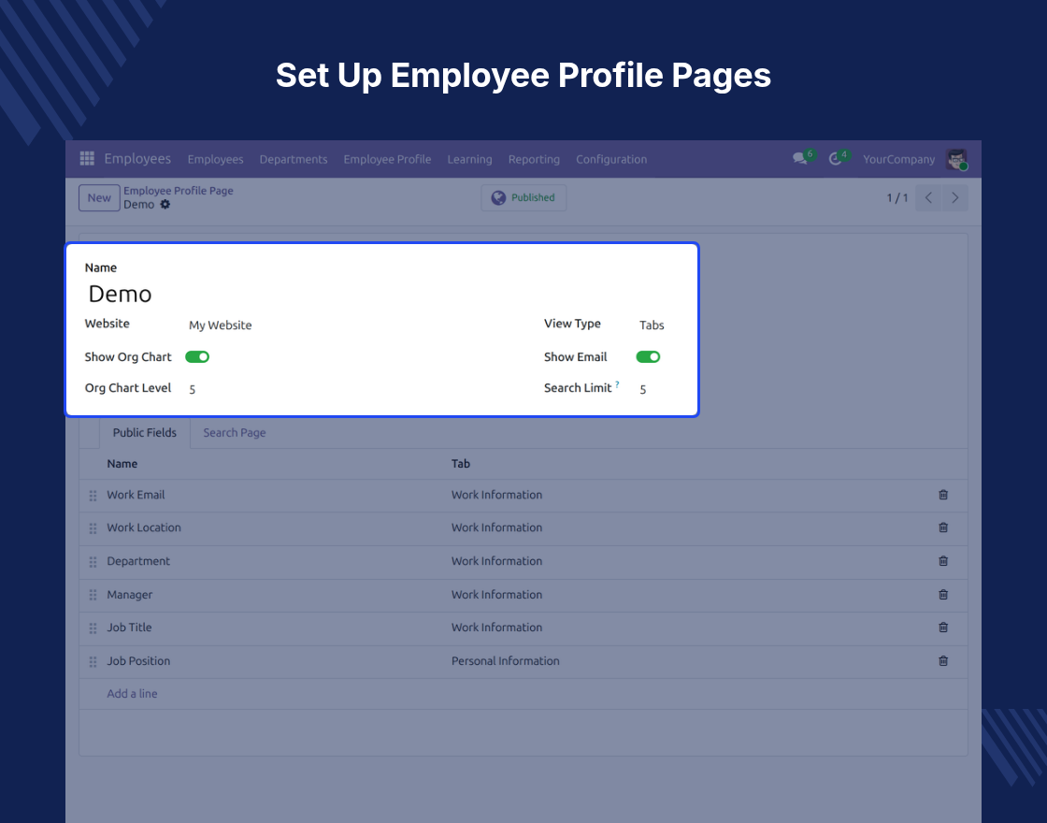The width and height of the screenshot is (1047, 823).
Task: Open the activities clock icon
Action: [x=835, y=159]
